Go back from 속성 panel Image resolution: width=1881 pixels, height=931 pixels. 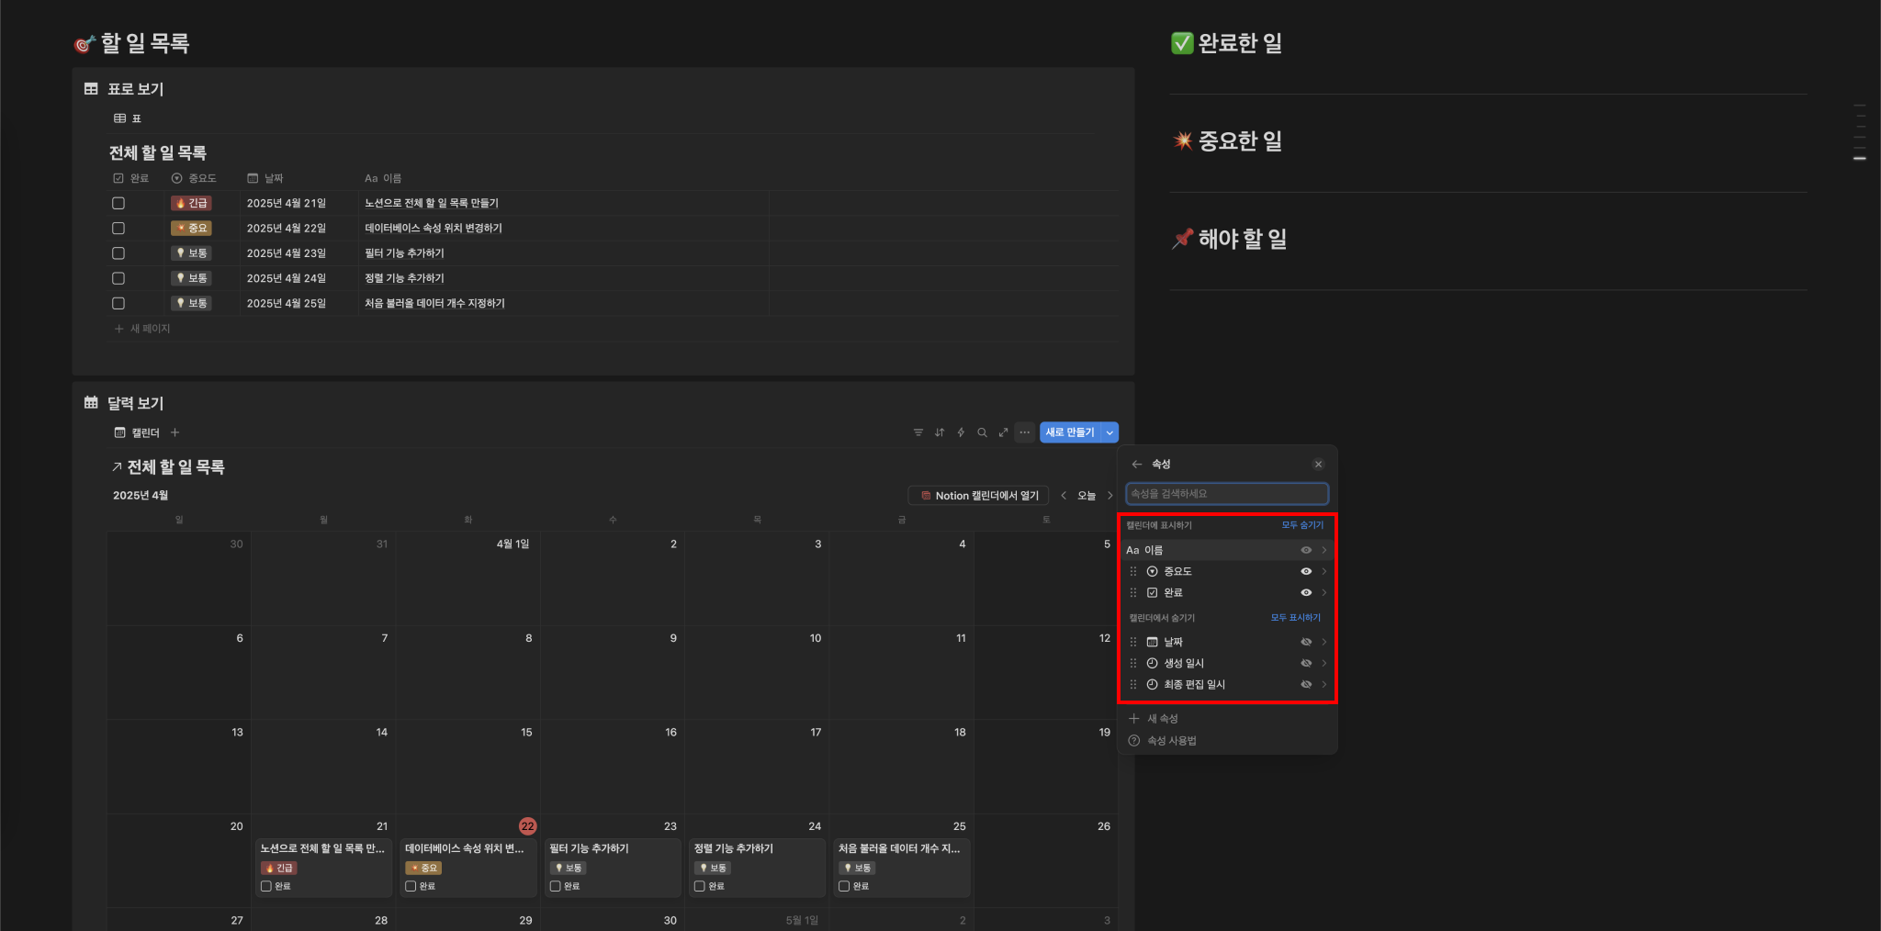[x=1137, y=465]
